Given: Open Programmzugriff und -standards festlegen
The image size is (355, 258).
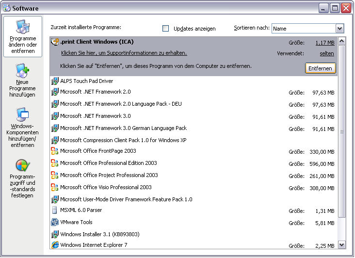Looking at the screenshot, I should click(22, 178).
